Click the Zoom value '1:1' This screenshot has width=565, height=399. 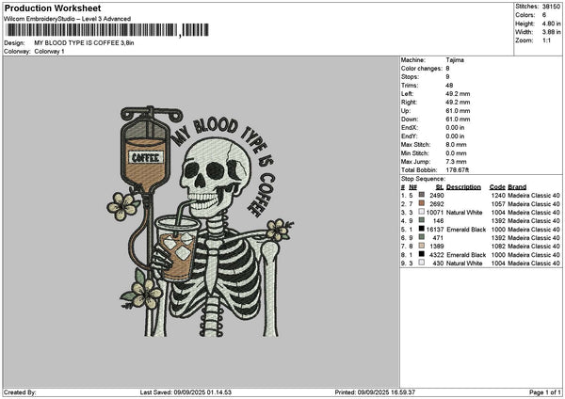coord(546,40)
